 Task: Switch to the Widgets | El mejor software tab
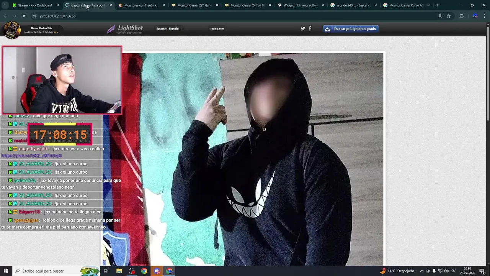pyautogui.click(x=301, y=5)
